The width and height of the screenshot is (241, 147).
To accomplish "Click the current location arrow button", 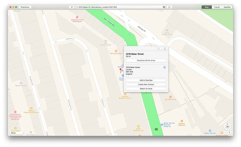I will pos(72,7).
